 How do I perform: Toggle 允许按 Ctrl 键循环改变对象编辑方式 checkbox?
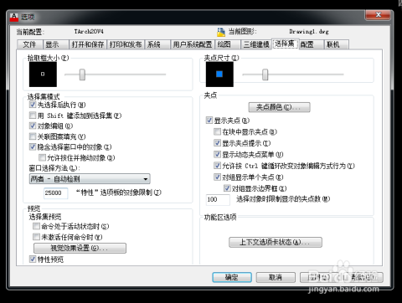click(217, 166)
